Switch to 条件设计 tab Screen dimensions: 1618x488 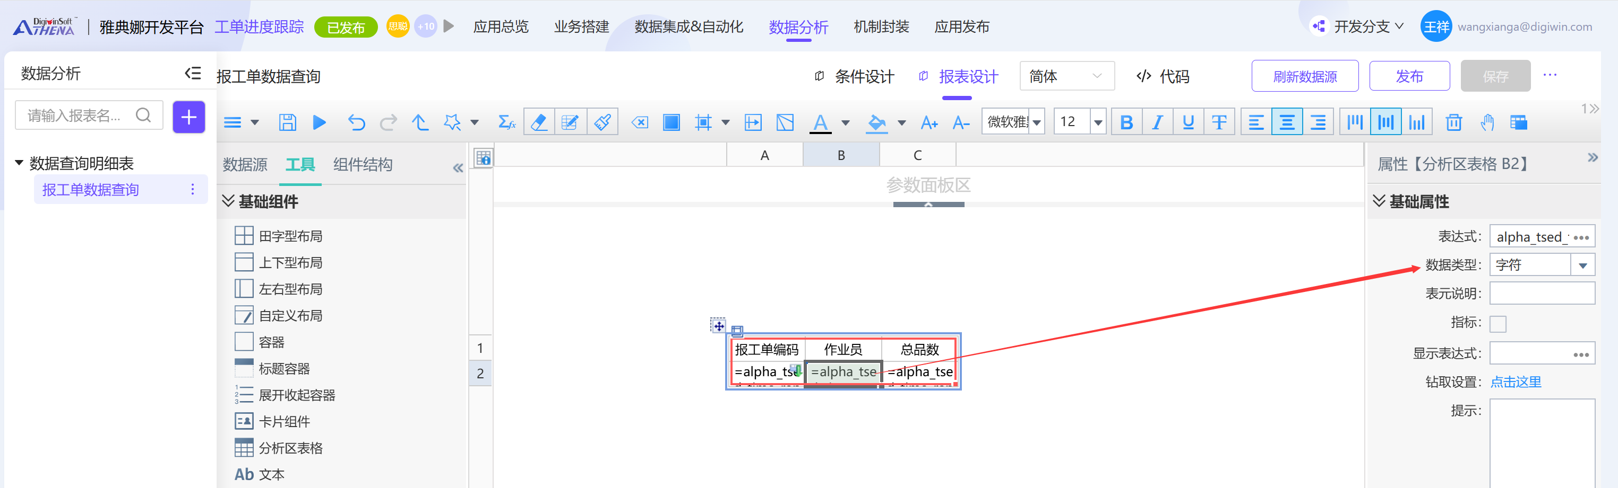tap(854, 76)
